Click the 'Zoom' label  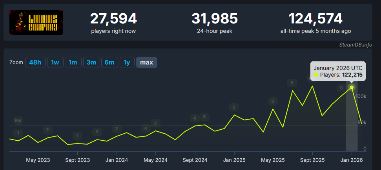[x=16, y=63]
